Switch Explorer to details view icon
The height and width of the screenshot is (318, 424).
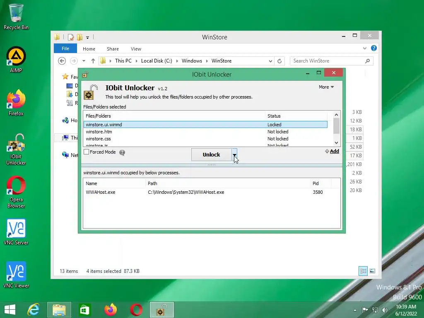pos(363,271)
